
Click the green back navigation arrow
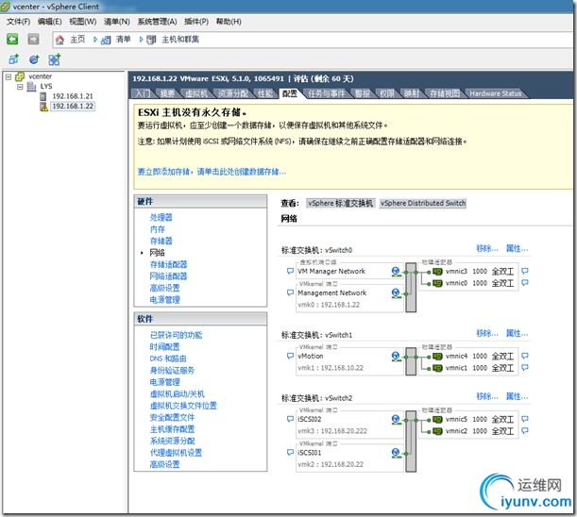(x=12, y=39)
